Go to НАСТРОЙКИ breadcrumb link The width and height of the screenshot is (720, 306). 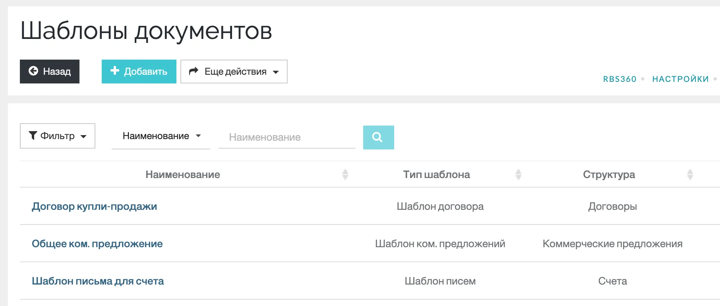[x=680, y=79]
